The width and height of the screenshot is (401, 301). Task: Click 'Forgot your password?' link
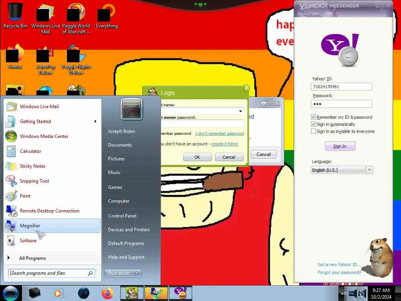point(339,272)
